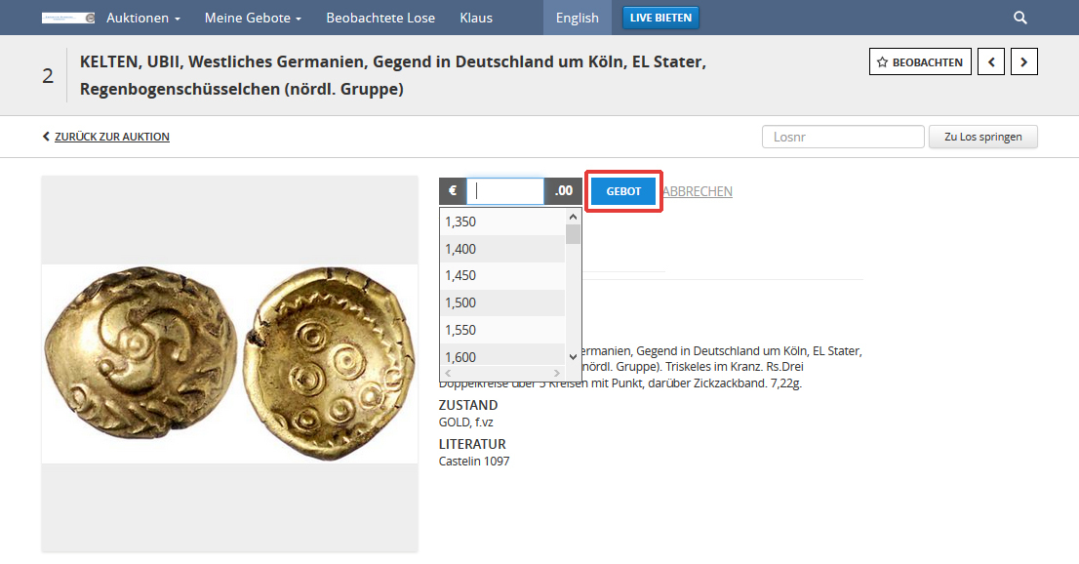Screen dimensions: 1079x564
Task: Click the bid list scroll-up arrow
Action: pyautogui.click(x=573, y=217)
